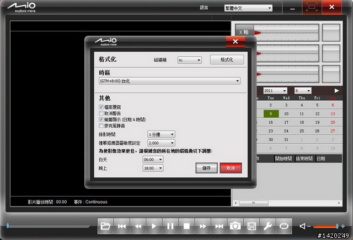Fast forward the video playback
The image size is (353, 240).
[x=203, y=226]
